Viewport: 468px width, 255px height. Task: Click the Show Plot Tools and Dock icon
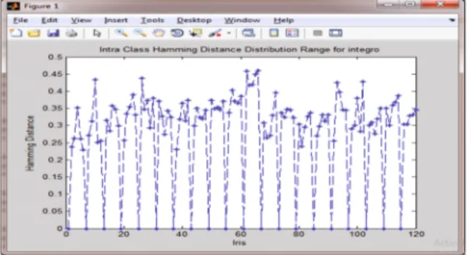pyautogui.click(x=336, y=33)
